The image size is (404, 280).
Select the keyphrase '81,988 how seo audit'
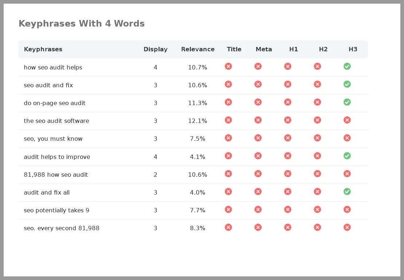coord(56,175)
